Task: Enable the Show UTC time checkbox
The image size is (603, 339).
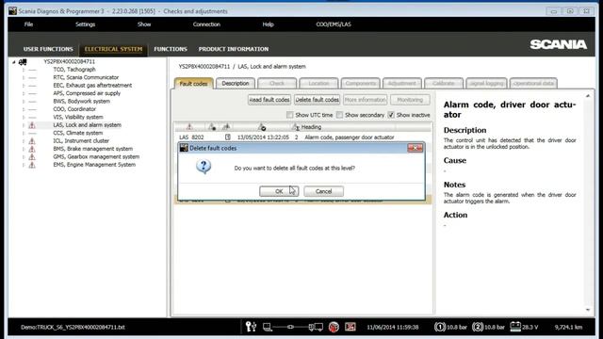Action: pos(289,115)
